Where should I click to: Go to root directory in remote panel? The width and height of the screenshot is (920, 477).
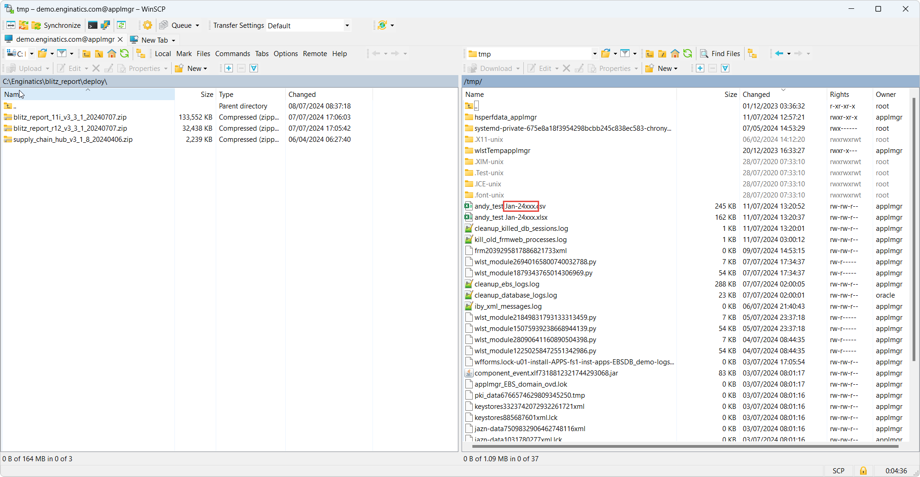(x=662, y=54)
